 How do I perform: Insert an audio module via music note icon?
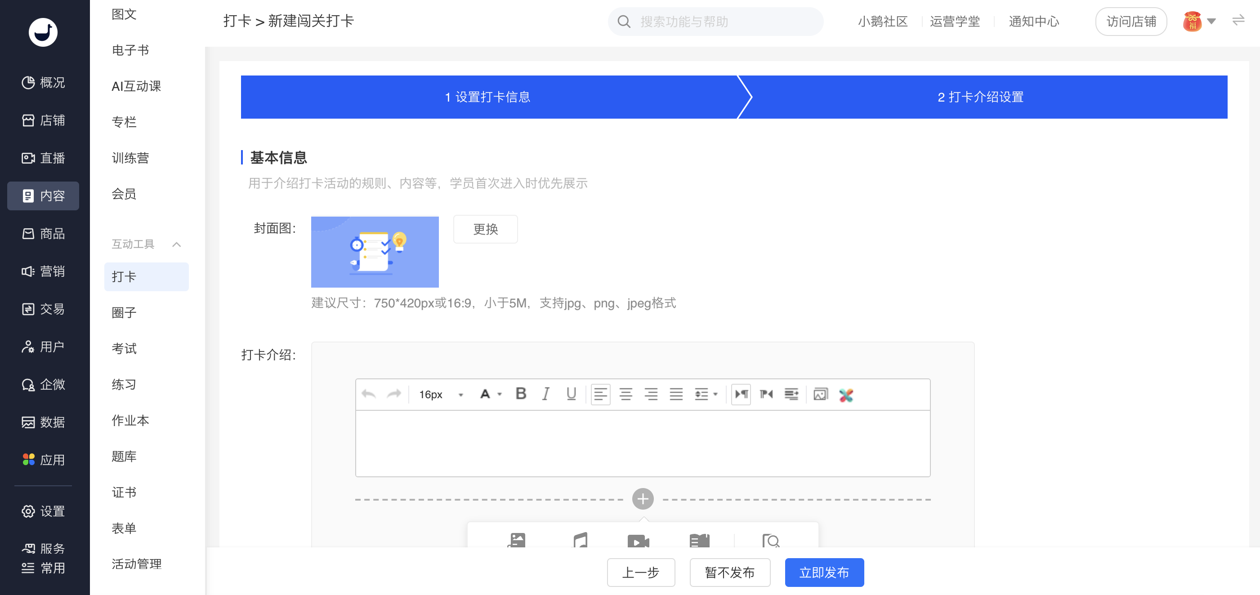point(580,541)
